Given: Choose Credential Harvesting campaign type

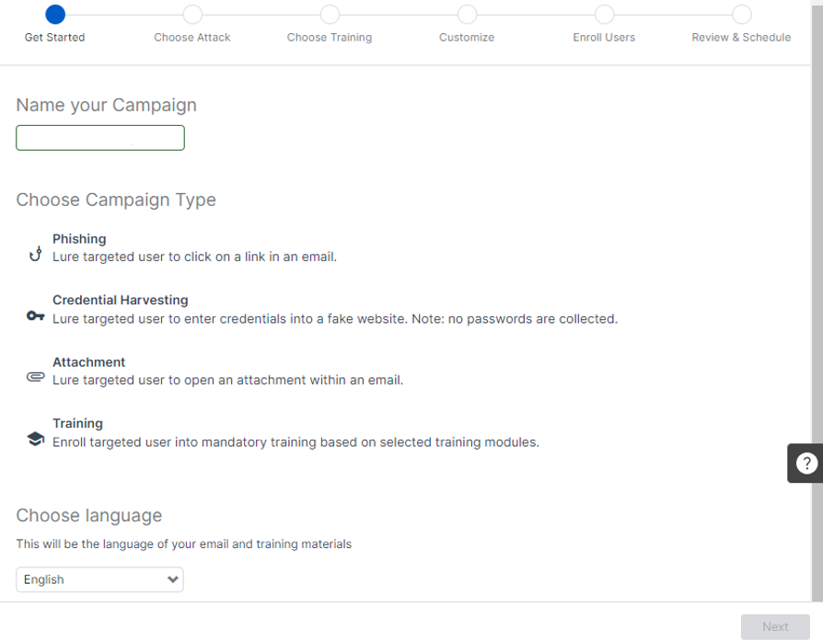Looking at the screenshot, I should point(120,301).
